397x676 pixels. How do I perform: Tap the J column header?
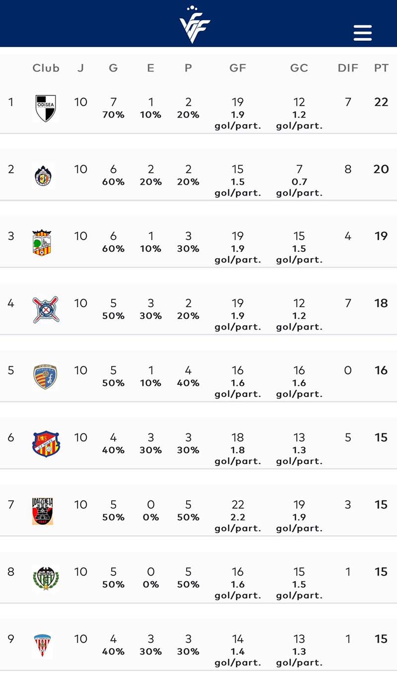tap(80, 68)
